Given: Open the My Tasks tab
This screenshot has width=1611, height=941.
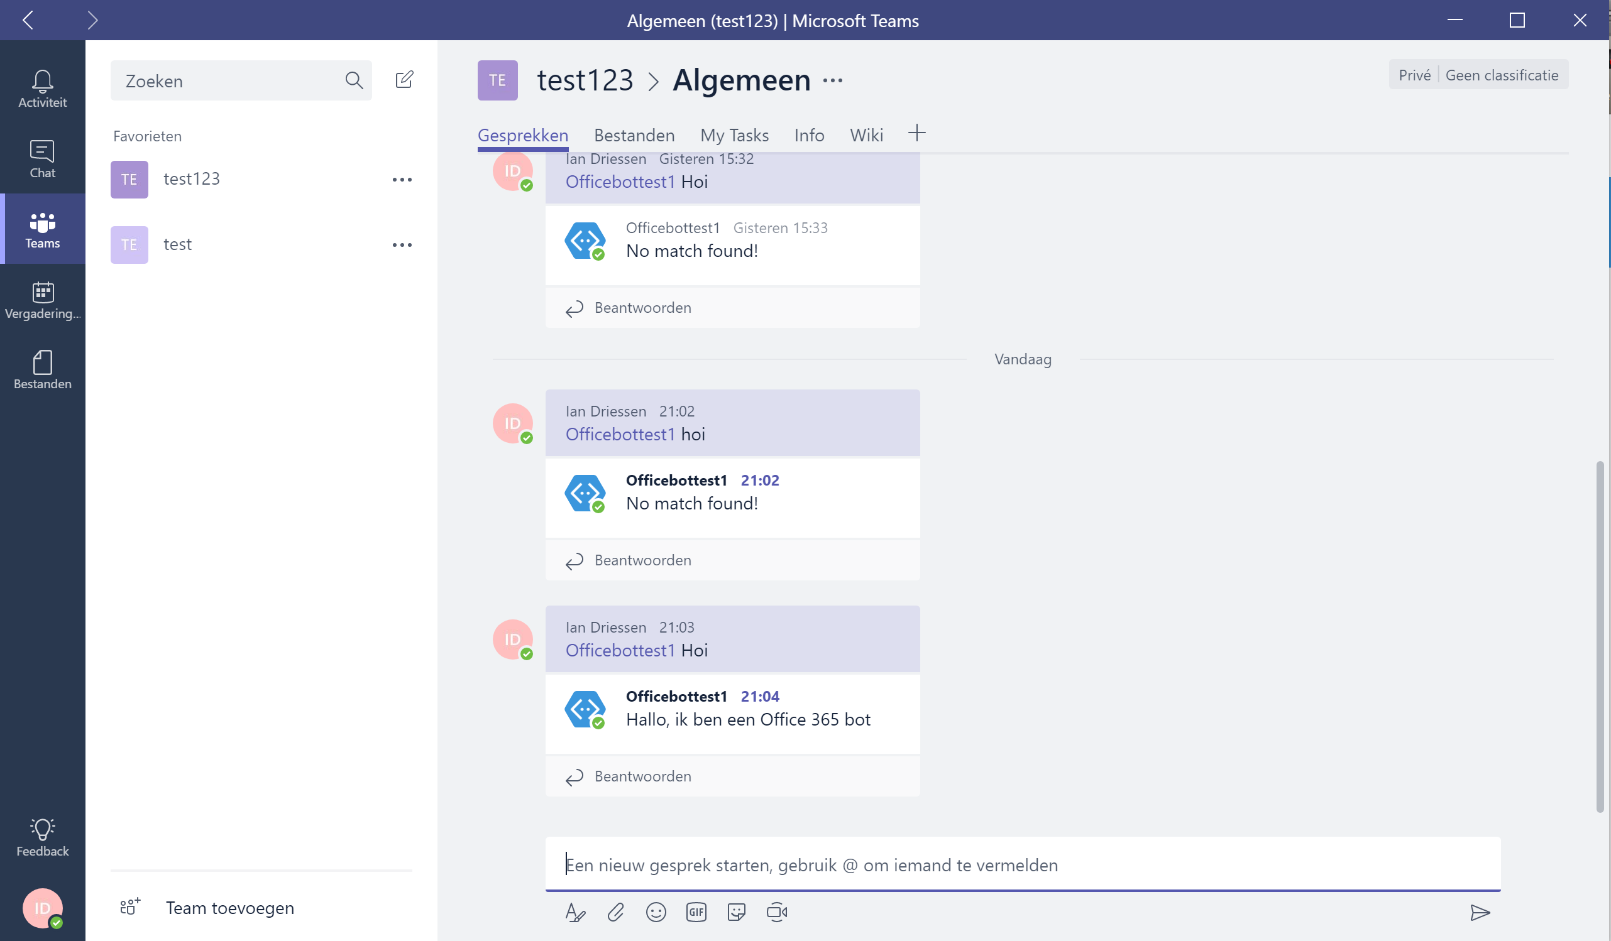Looking at the screenshot, I should point(735,135).
